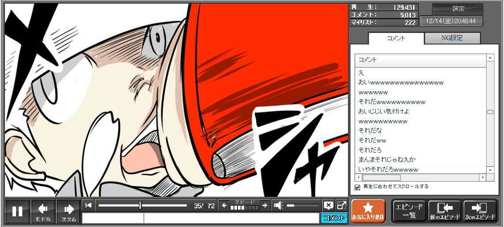This screenshot has width=504, height=227.
Task: Click the モドル back arrow button
Action: [x=43, y=211]
